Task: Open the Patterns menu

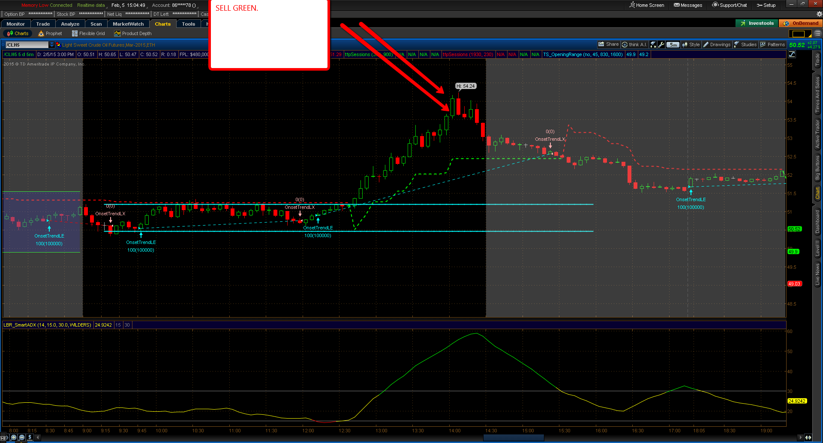Action: pos(772,45)
